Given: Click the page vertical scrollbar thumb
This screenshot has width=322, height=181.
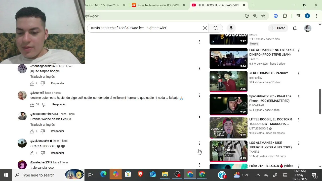Looking at the screenshot, I should click(320, 101).
